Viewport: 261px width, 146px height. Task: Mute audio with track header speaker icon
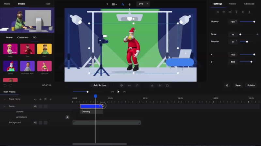coord(51,99)
